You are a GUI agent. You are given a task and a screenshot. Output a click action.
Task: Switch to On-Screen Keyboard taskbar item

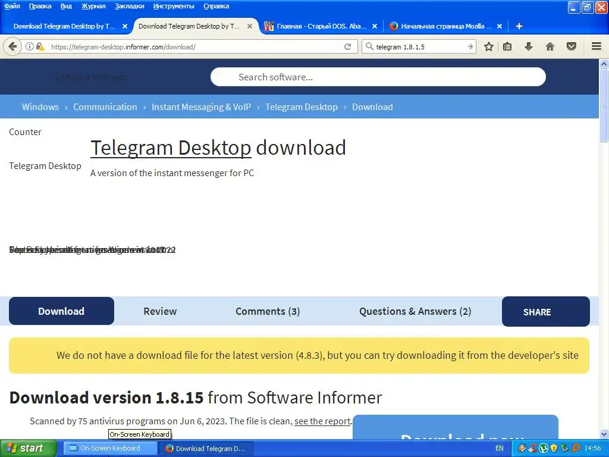110,449
